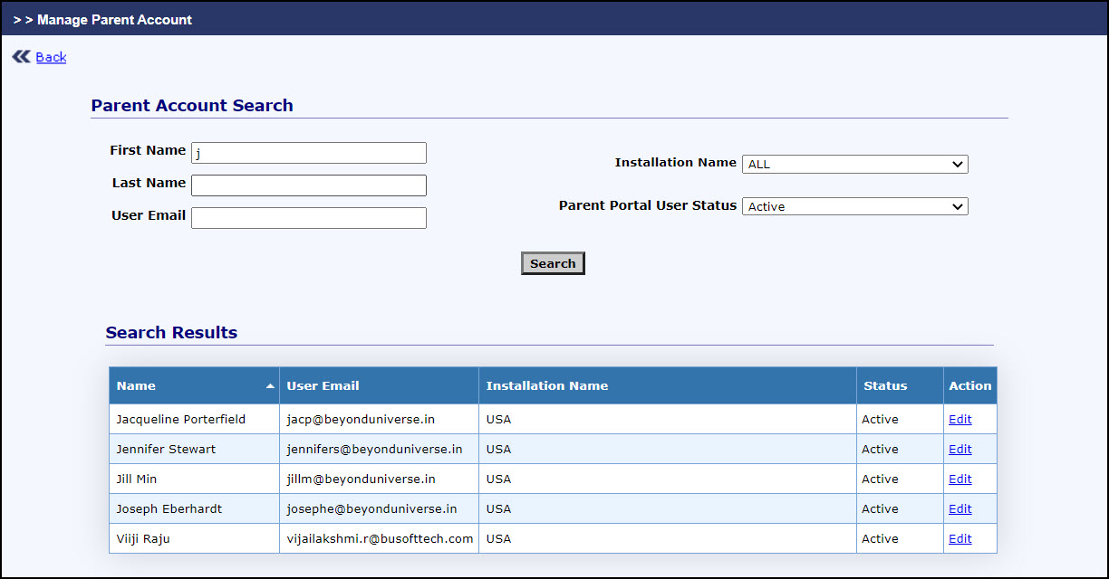The width and height of the screenshot is (1109, 579).
Task: Click Edit for Jennifer Stewart
Action: pyautogui.click(x=960, y=449)
